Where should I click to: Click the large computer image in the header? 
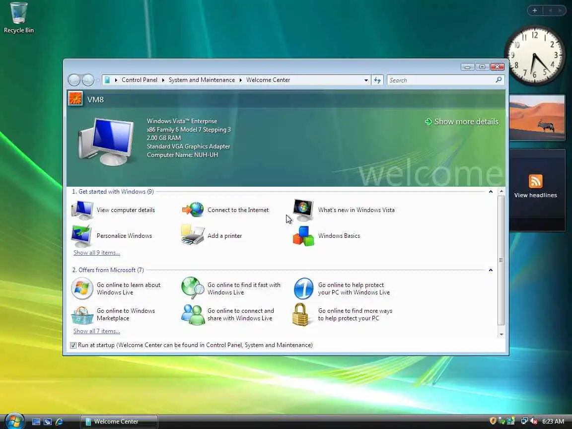[106, 141]
